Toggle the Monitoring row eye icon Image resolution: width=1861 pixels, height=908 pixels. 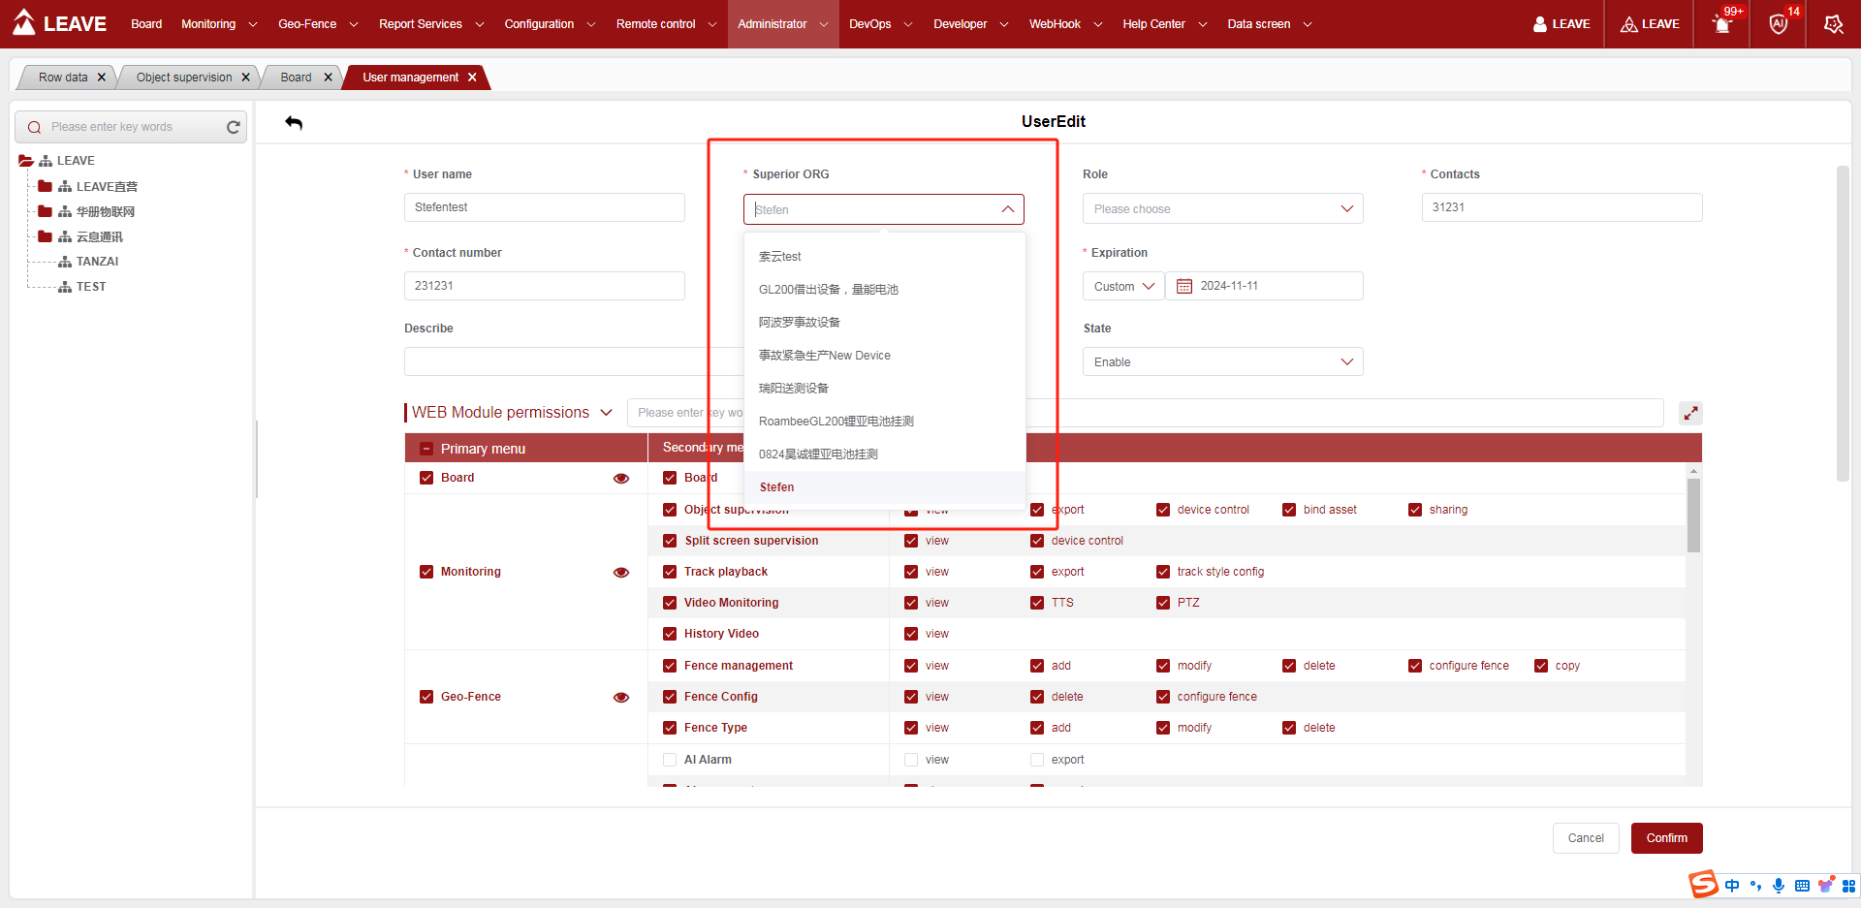(621, 572)
